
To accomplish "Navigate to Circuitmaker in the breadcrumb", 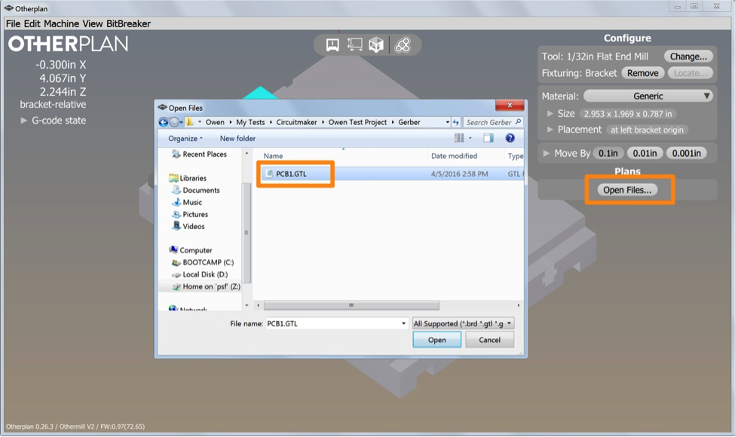I will tap(296, 122).
